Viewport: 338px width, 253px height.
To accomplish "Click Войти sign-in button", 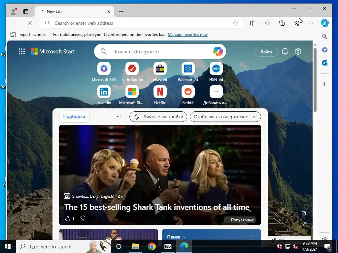I will coord(266,52).
